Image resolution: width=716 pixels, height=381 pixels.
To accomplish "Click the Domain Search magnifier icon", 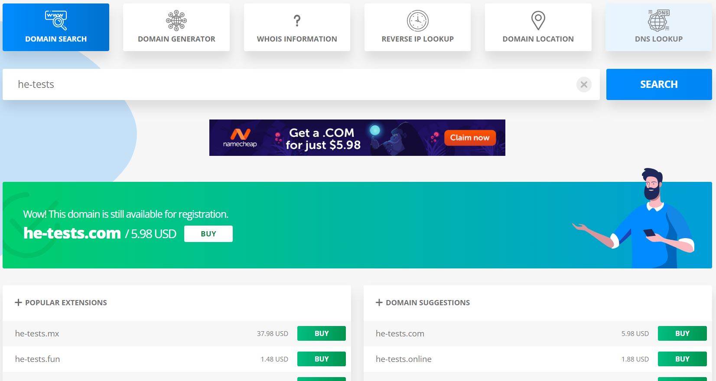I will pyautogui.click(x=56, y=20).
